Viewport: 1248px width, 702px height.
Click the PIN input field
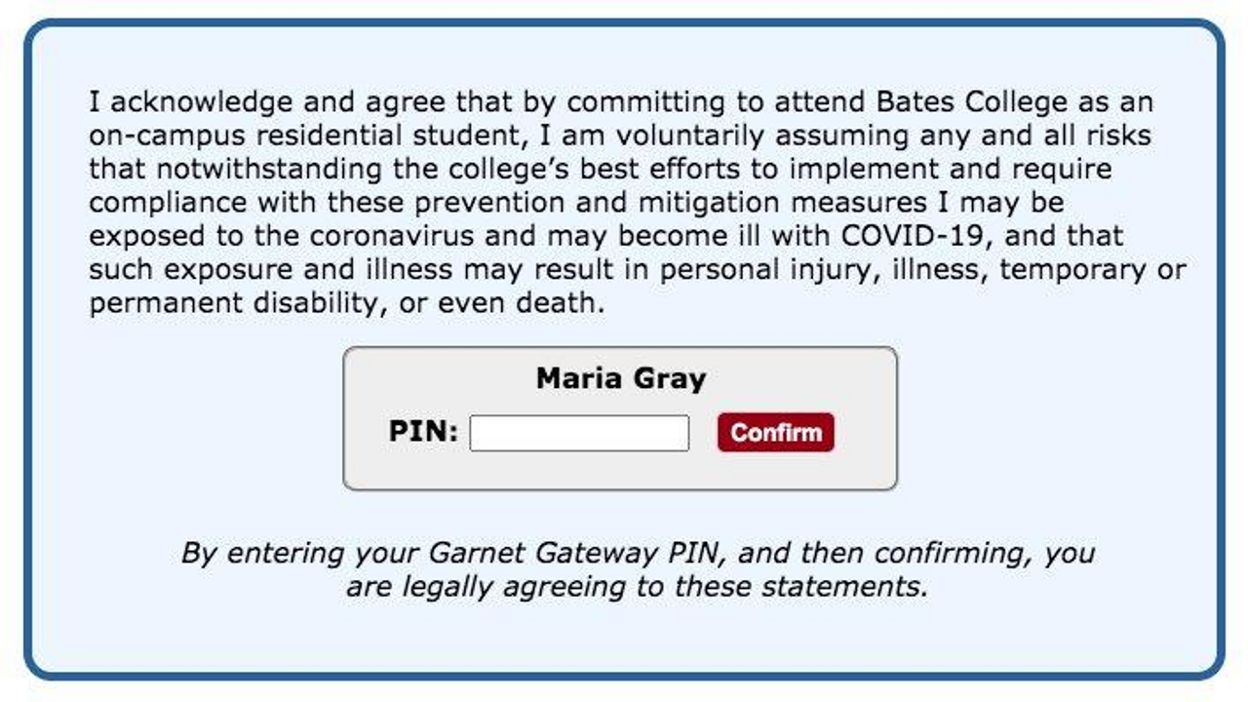[x=579, y=433]
